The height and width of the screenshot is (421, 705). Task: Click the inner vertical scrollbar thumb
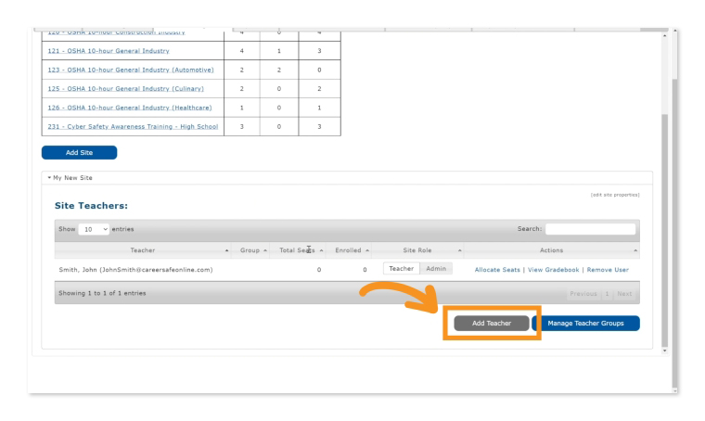[664, 230]
